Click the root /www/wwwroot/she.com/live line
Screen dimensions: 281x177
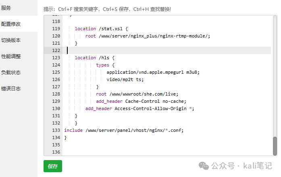(x=137, y=94)
